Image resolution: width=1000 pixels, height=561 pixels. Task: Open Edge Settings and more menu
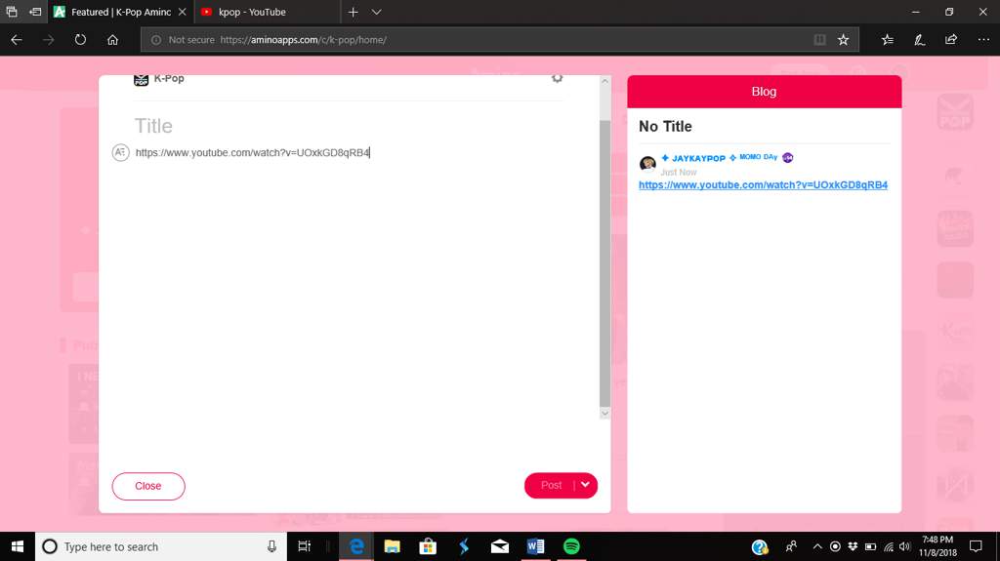[982, 40]
